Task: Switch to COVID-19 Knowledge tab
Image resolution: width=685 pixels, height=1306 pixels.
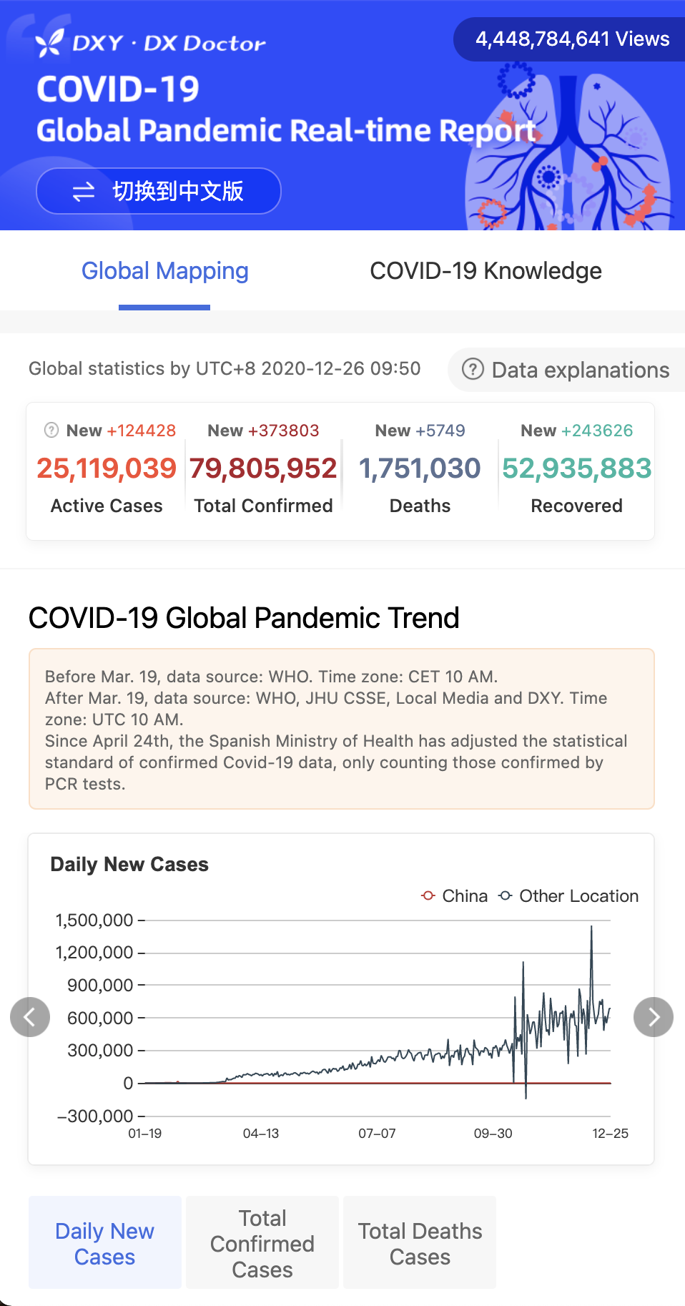Action: tap(486, 271)
